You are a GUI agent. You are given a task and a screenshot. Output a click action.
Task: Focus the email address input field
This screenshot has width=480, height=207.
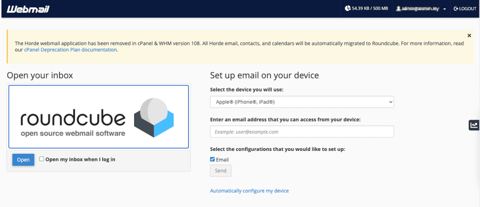[x=302, y=132]
